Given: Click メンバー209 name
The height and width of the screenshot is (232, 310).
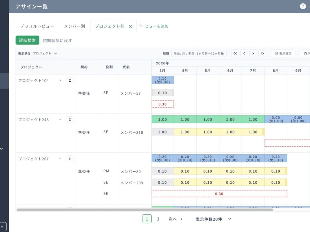Looking at the screenshot, I should coord(132,183).
